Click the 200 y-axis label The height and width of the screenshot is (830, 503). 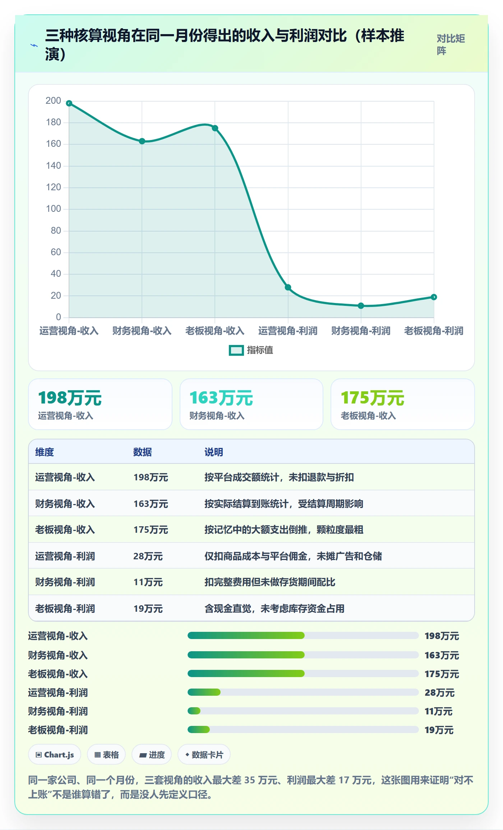(x=53, y=101)
